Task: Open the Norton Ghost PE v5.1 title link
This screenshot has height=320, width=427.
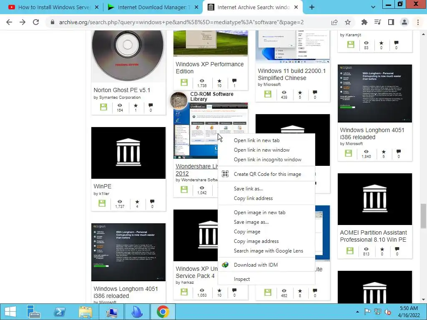Action: click(122, 90)
